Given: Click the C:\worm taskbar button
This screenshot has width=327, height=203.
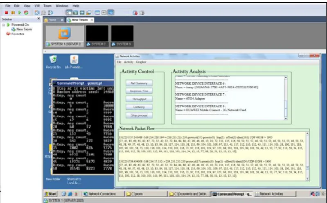Looking at the screenshot, I should 146,194.
